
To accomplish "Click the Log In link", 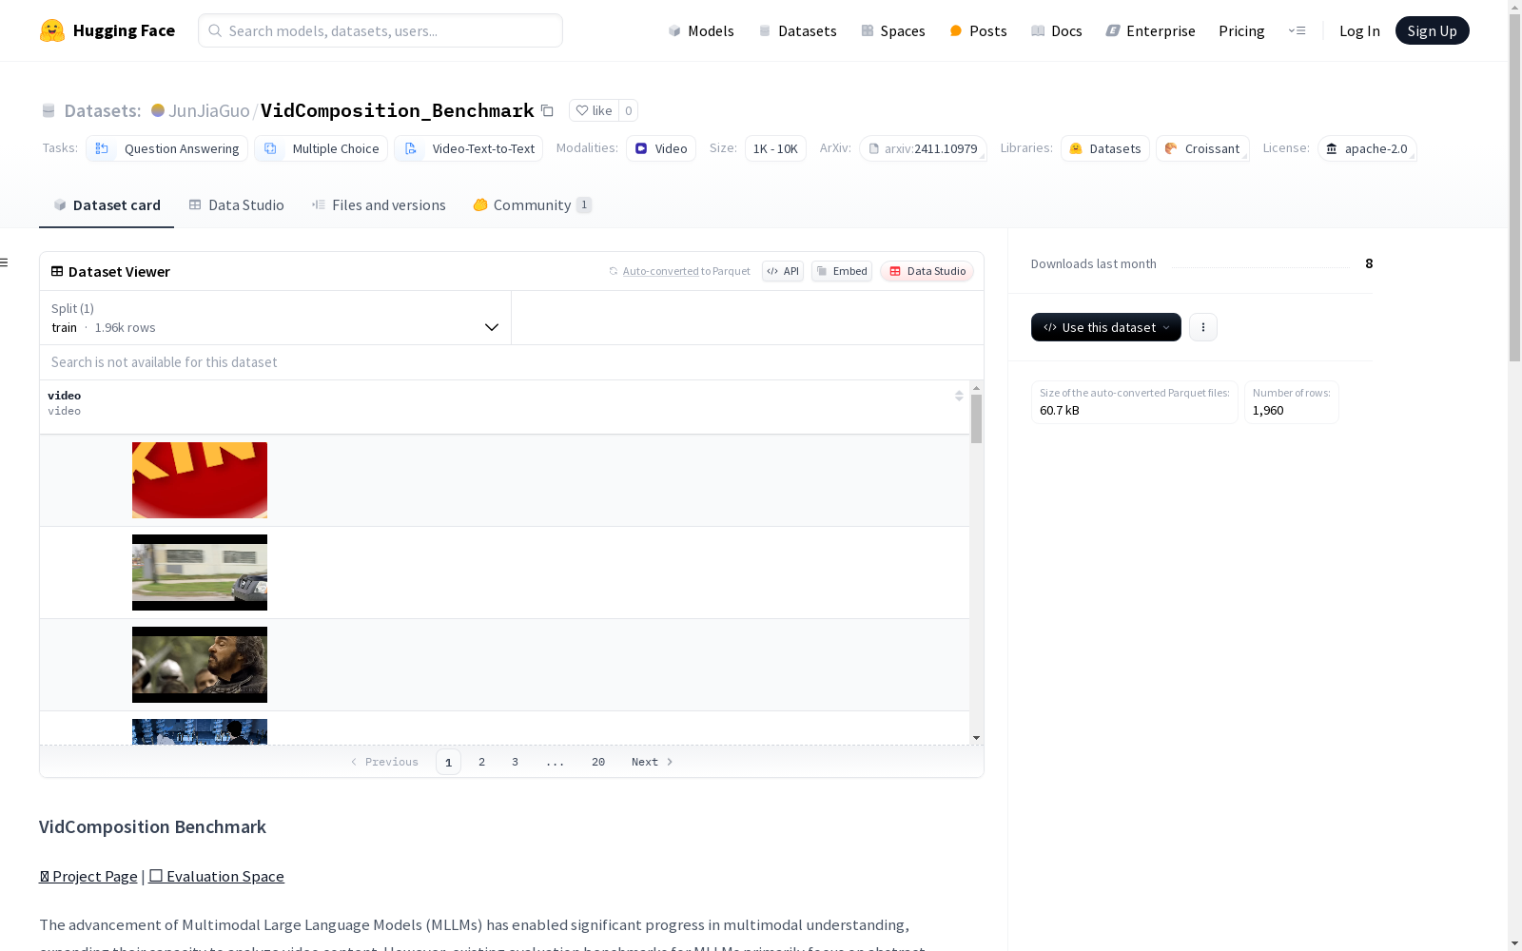I will point(1359,30).
